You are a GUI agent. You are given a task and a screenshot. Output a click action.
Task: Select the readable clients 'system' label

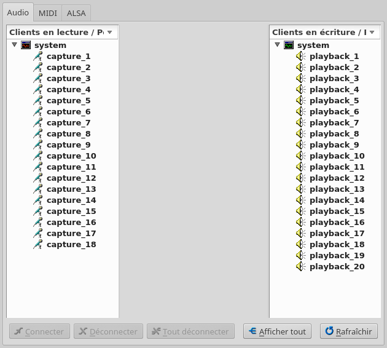(50, 45)
